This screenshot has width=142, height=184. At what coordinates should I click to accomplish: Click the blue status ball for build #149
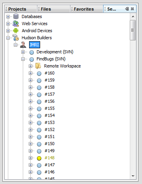click(39, 151)
